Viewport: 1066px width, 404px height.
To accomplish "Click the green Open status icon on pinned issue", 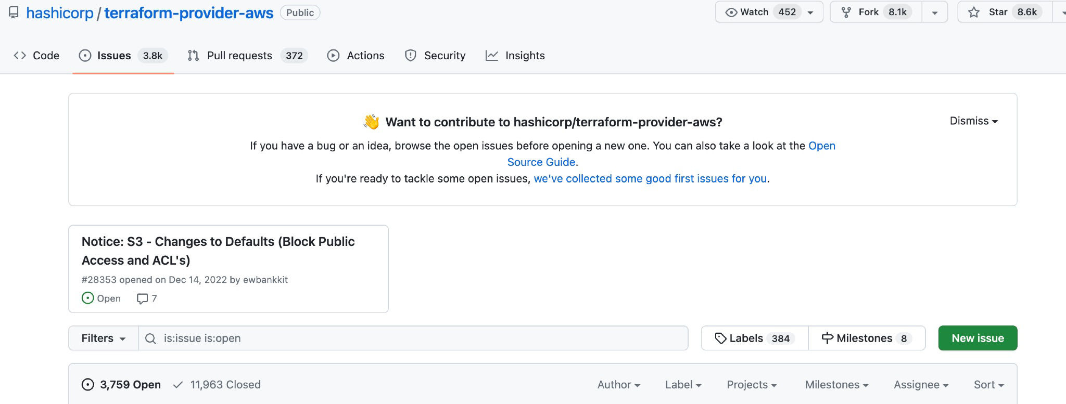I will pos(88,298).
